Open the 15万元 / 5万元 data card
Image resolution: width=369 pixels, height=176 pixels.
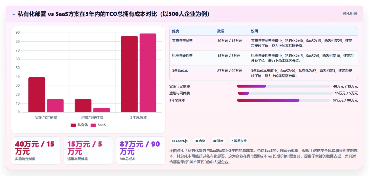[x=88, y=150]
